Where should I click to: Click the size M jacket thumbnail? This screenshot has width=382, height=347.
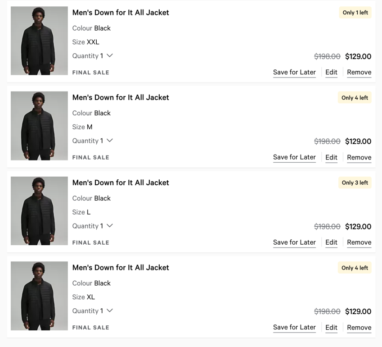point(39,126)
